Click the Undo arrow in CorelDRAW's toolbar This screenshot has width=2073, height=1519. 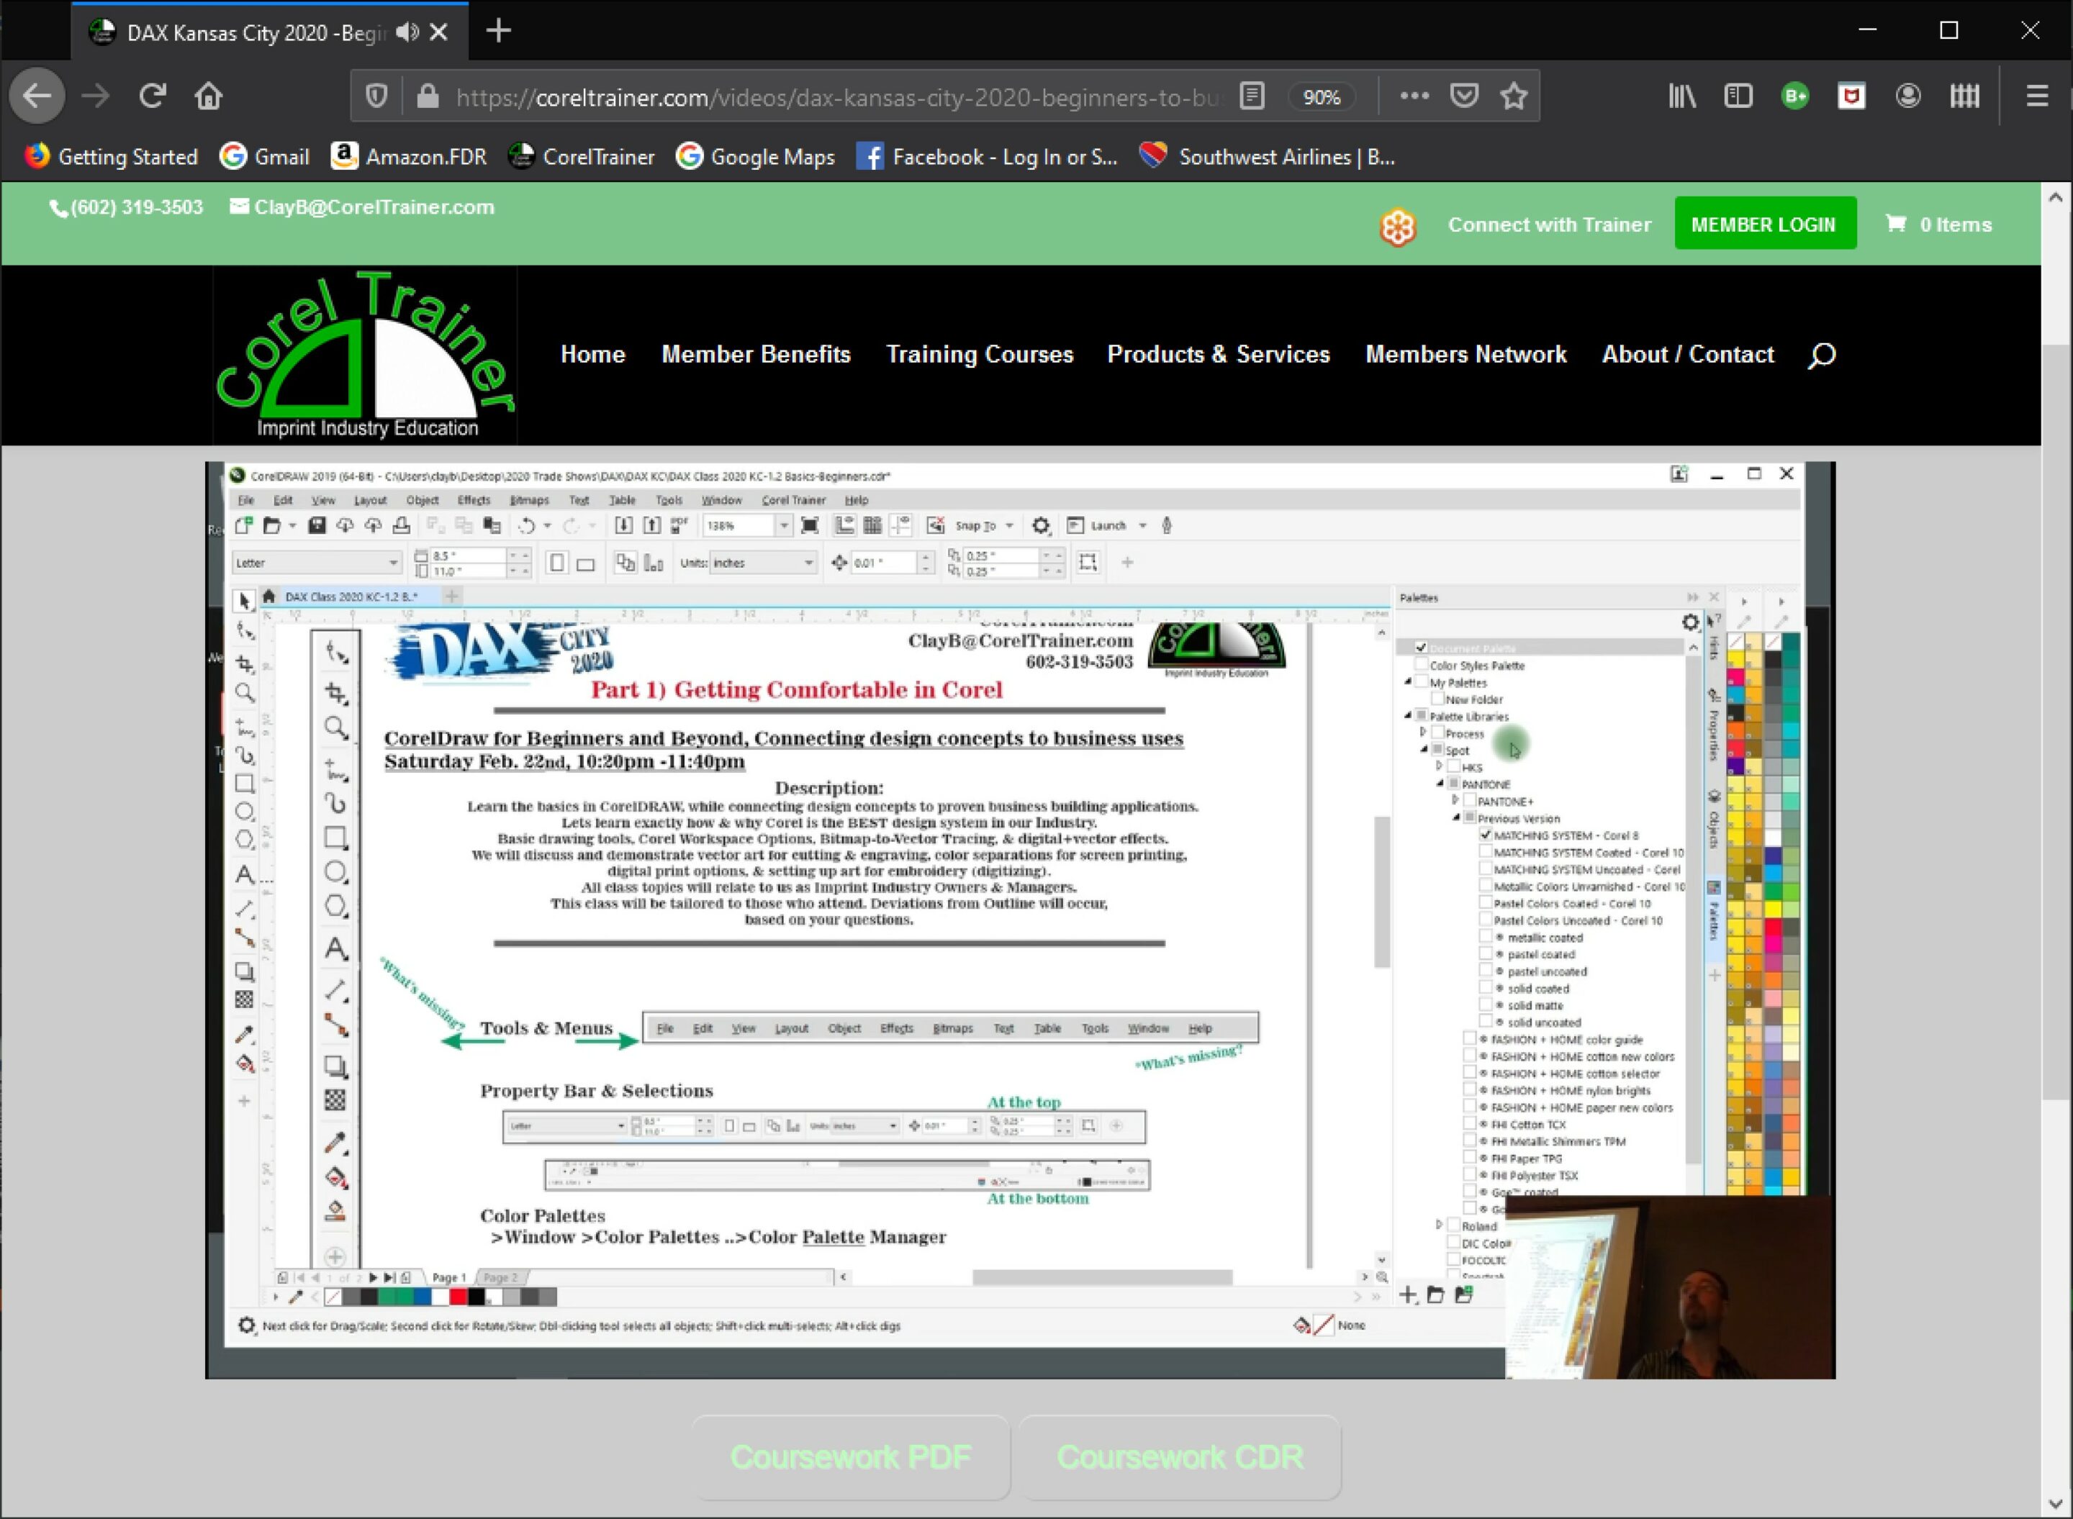click(x=526, y=525)
